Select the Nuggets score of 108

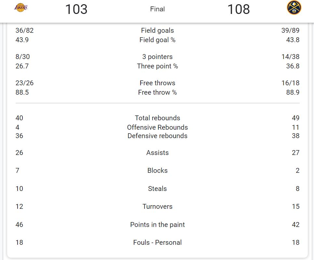coord(239,9)
